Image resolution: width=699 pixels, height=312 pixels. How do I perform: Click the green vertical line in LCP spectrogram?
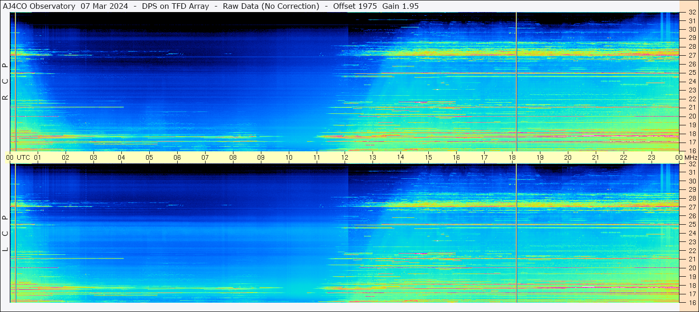pyautogui.click(x=516, y=233)
